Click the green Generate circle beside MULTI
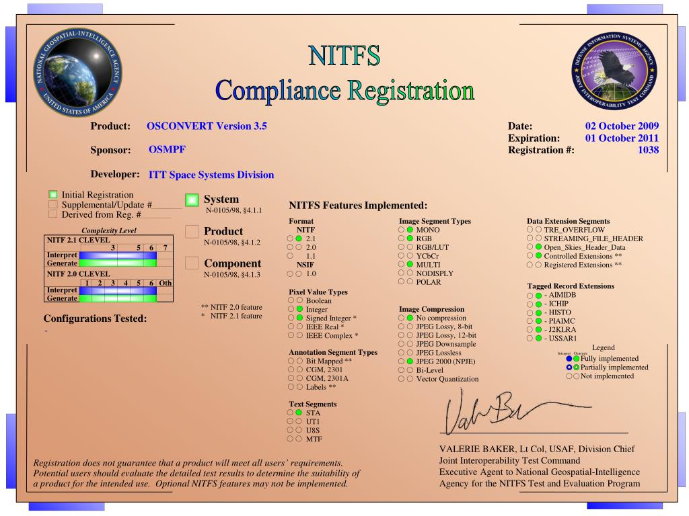Image resolution: width=689 pixels, height=516 pixels. (410, 264)
